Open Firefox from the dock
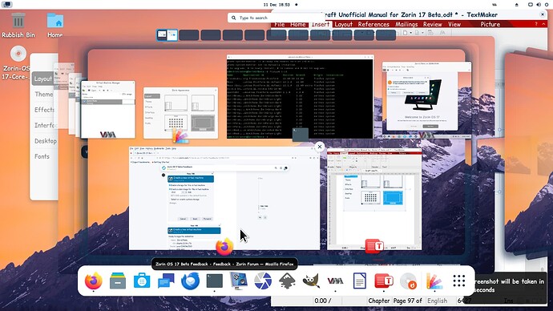Image resolution: width=553 pixels, height=311 pixels. pos(94,281)
